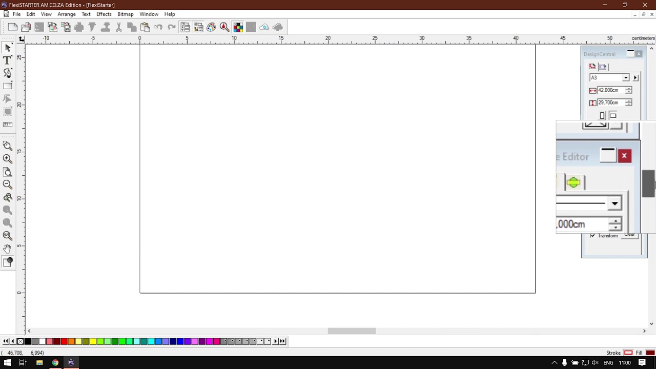Image resolution: width=656 pixels, height=369 pixels.
Task: Click the Print toolbar icon
Action: (79, 27)
